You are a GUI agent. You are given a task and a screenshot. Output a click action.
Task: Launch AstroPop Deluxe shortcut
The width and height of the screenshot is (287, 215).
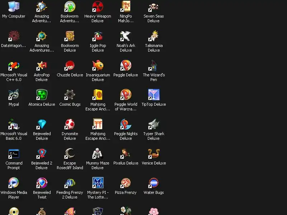click(42, 65)
